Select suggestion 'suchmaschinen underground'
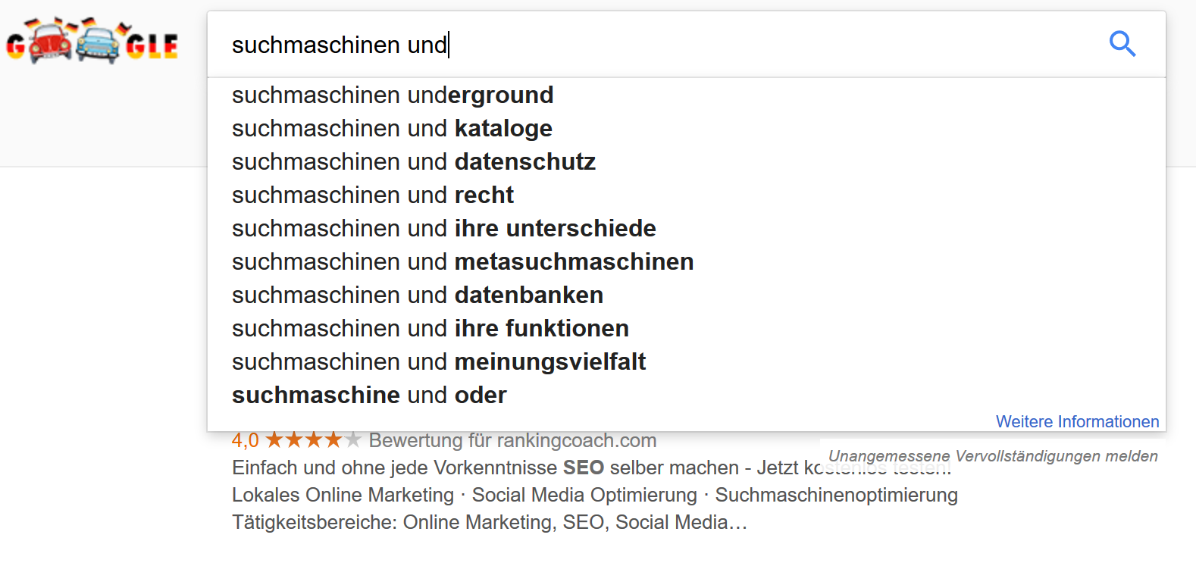The height and width of the screenshot is (566, 1196). pos(393,95)
